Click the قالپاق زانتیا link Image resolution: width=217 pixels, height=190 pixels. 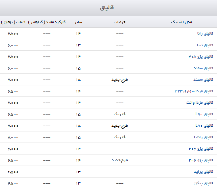coord(204,138)
